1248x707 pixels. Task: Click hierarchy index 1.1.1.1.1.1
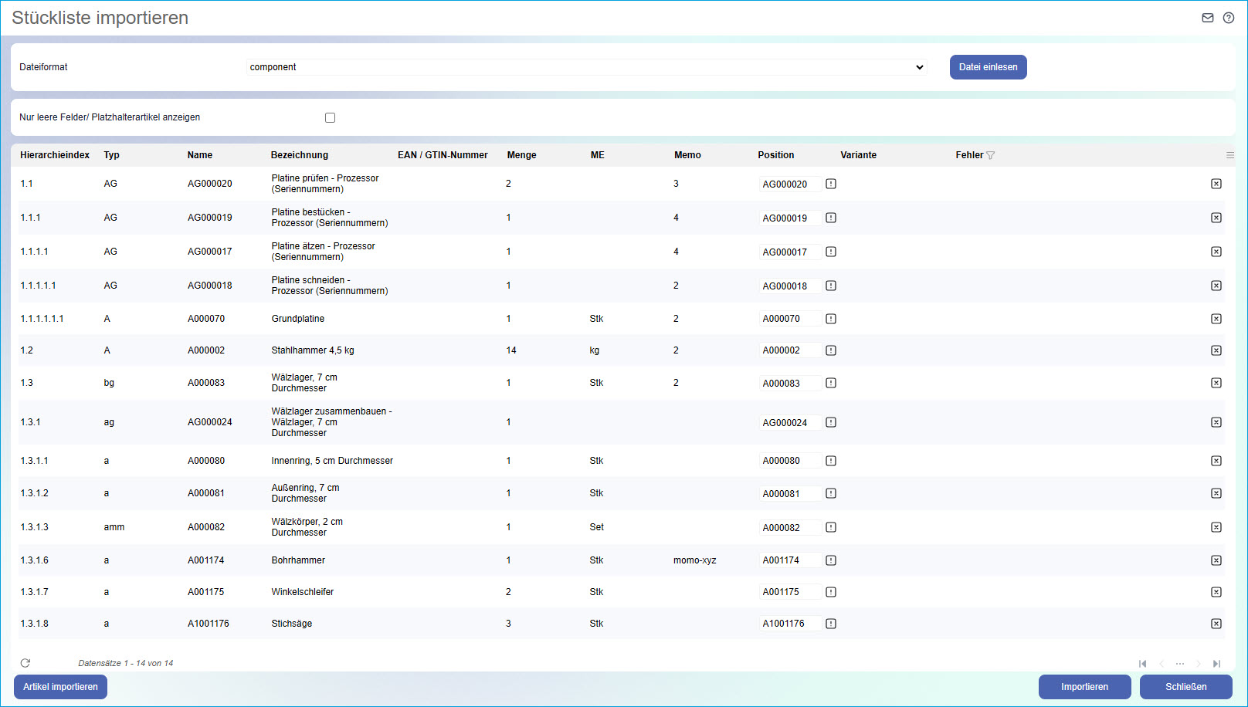pyautogui.click(x=42, y=319)
